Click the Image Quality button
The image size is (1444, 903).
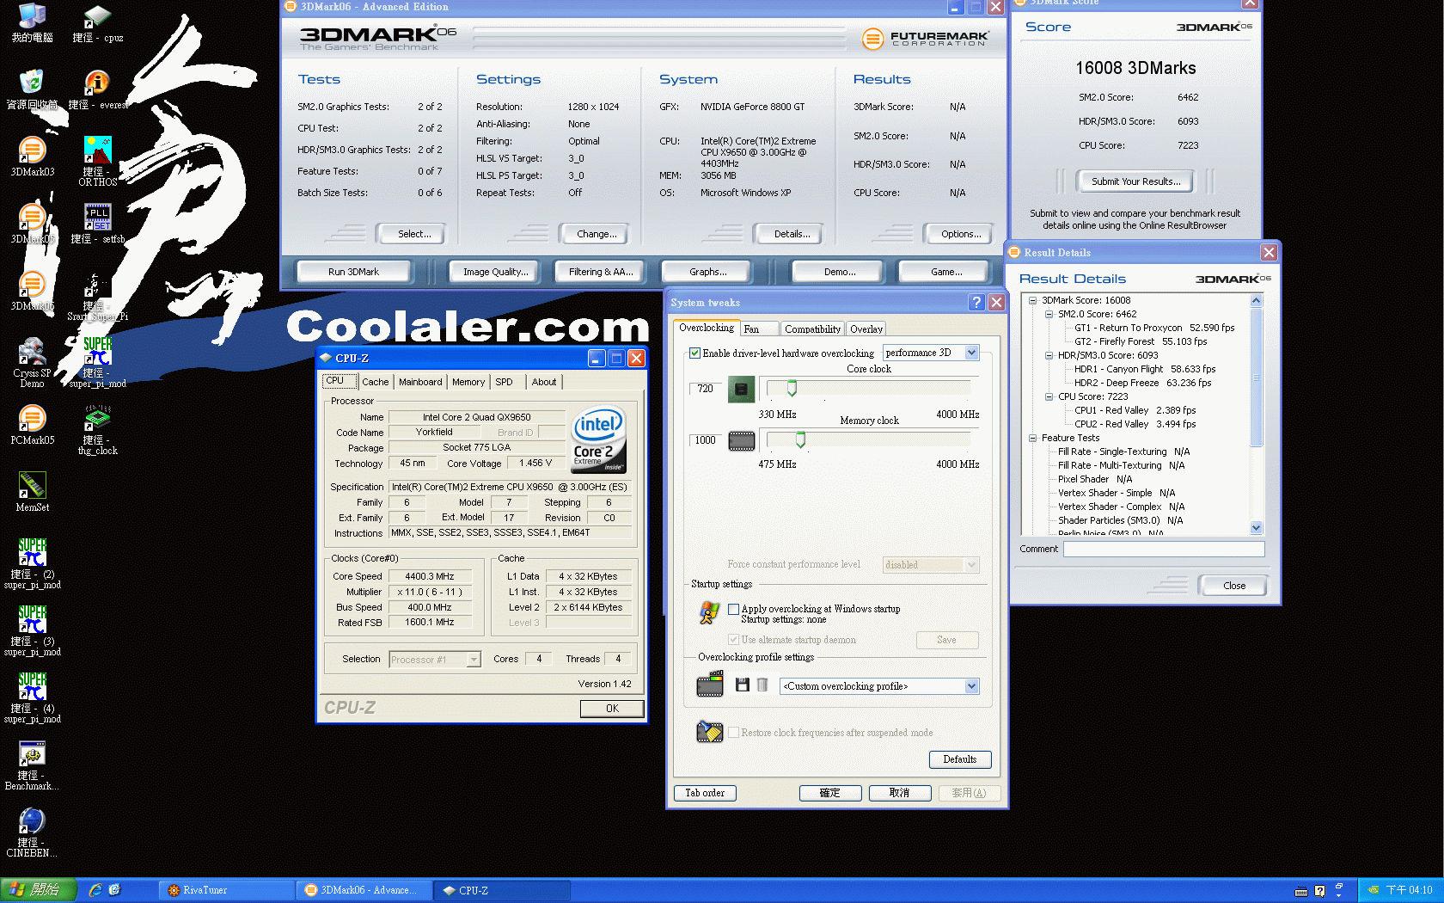tap(495, 272)
